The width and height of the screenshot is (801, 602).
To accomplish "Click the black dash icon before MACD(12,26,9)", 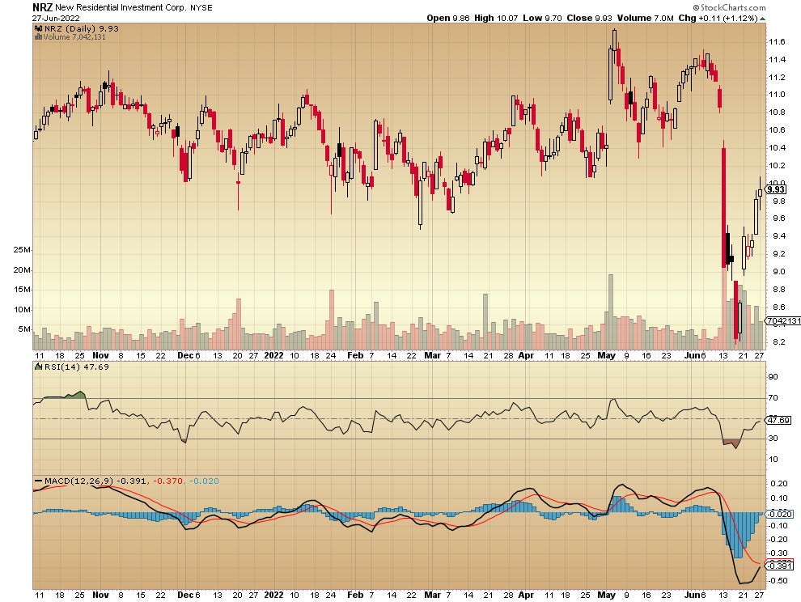I will [38, 481].
